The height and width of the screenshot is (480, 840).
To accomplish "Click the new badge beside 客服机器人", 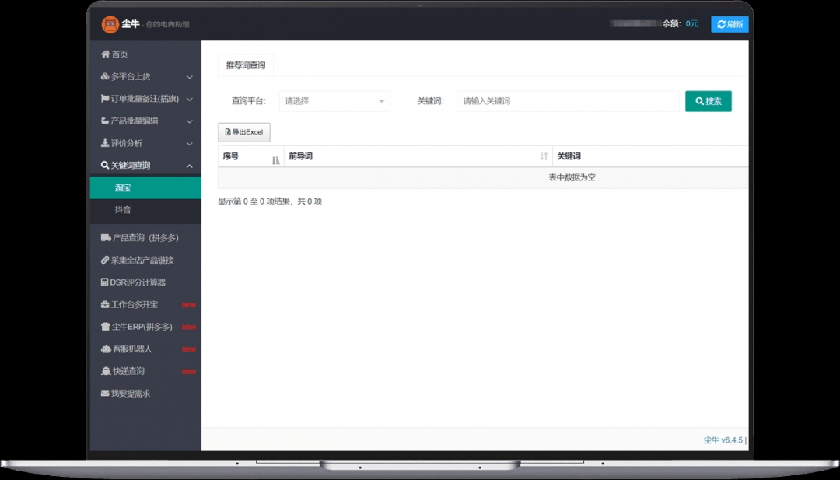I will [x=188, y=349].
